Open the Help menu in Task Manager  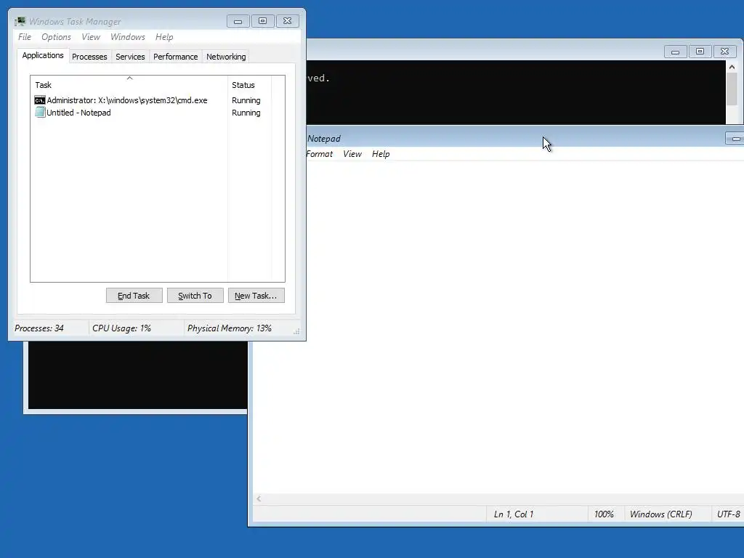[164, 37]
